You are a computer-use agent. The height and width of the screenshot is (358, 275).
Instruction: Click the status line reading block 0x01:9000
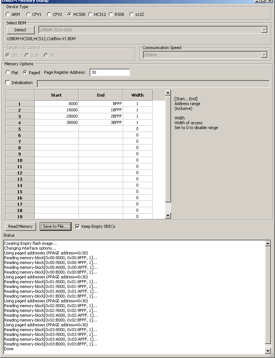pos(51,286)
